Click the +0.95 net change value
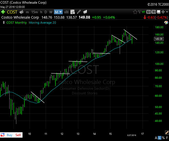169x141 pixels. tap(96, 17)
